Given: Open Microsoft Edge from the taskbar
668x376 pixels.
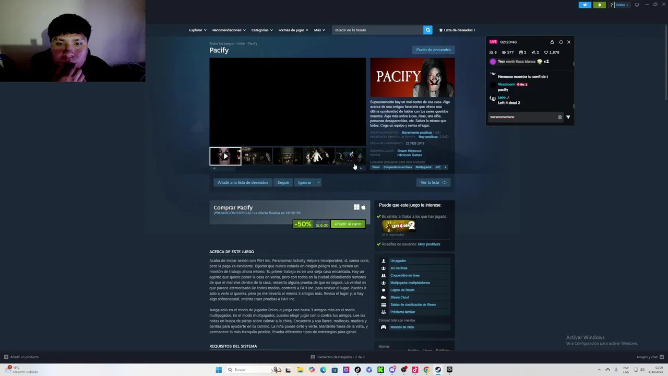Looking at the screenshot, I should tap(323, 370).
